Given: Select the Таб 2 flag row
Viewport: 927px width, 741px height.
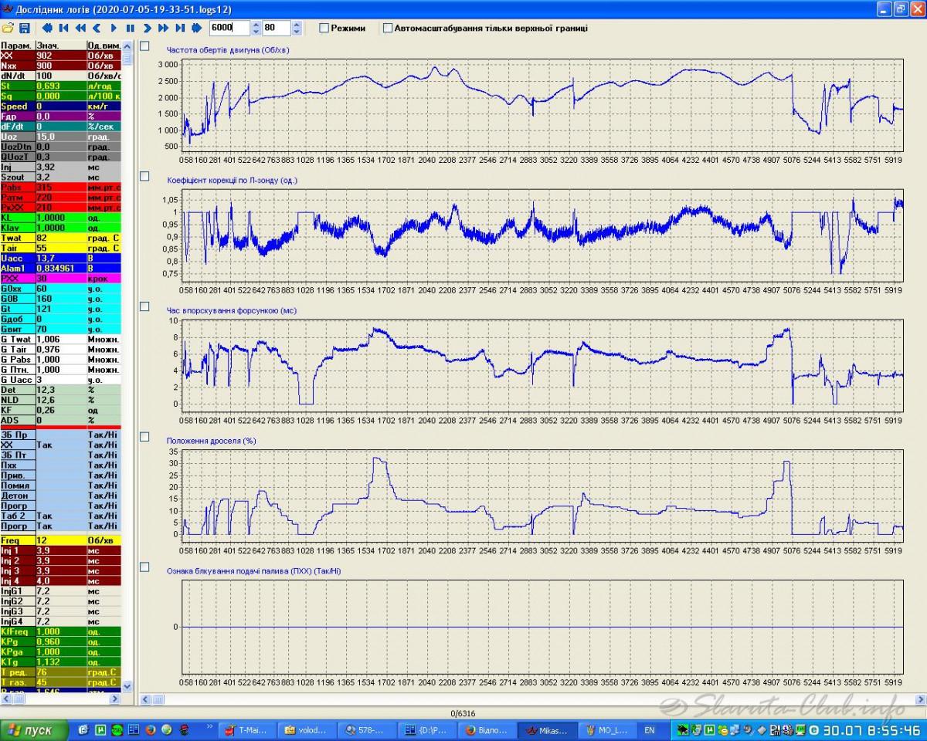Looking at the screenshot, I should (61, 516).
